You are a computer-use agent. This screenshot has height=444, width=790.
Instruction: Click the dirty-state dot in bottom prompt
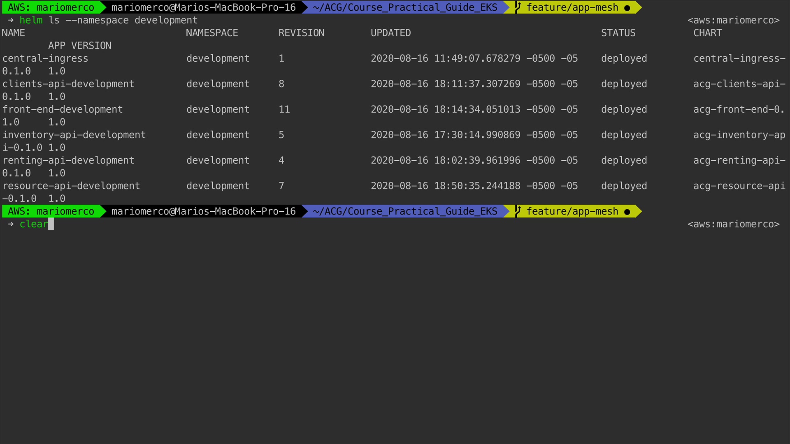click(x=627, y=212)
